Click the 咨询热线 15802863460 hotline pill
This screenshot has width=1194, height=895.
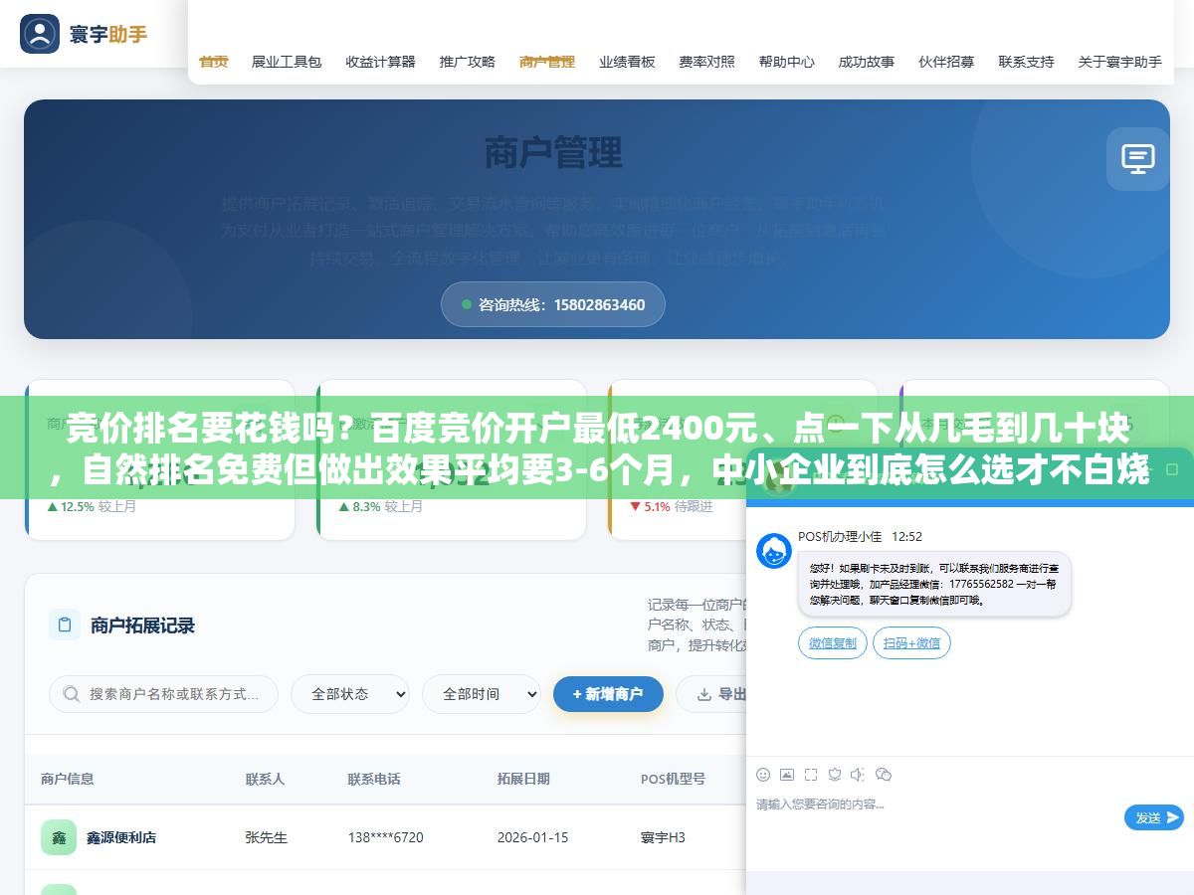(553, 304)
